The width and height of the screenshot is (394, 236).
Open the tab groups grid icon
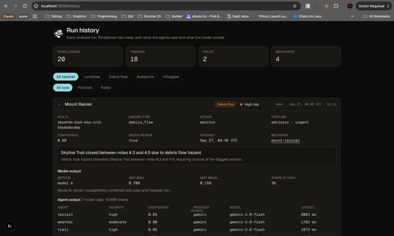pyautogui.click(x=35, y=16)
